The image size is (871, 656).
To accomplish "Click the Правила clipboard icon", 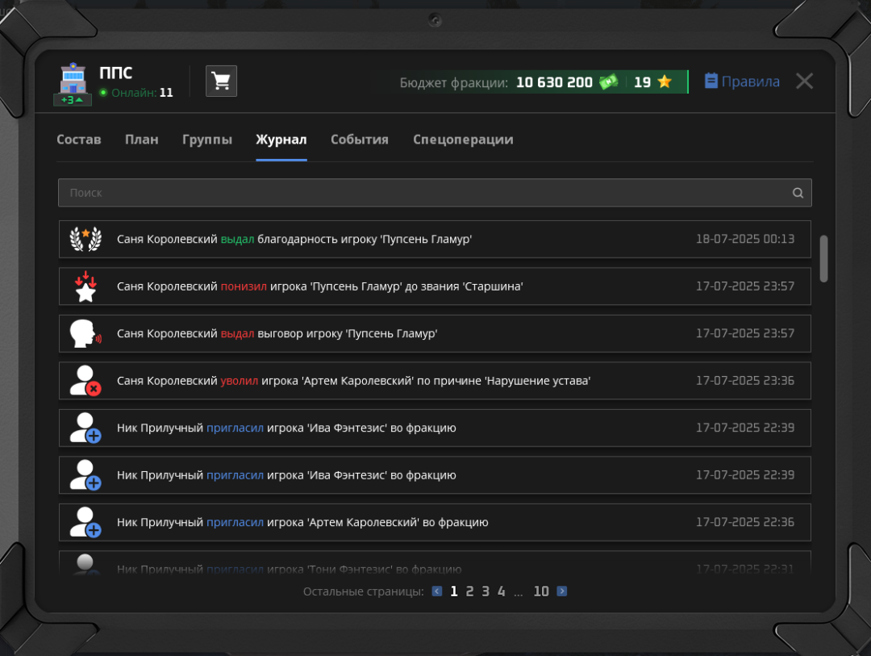I will coord(711,81).
